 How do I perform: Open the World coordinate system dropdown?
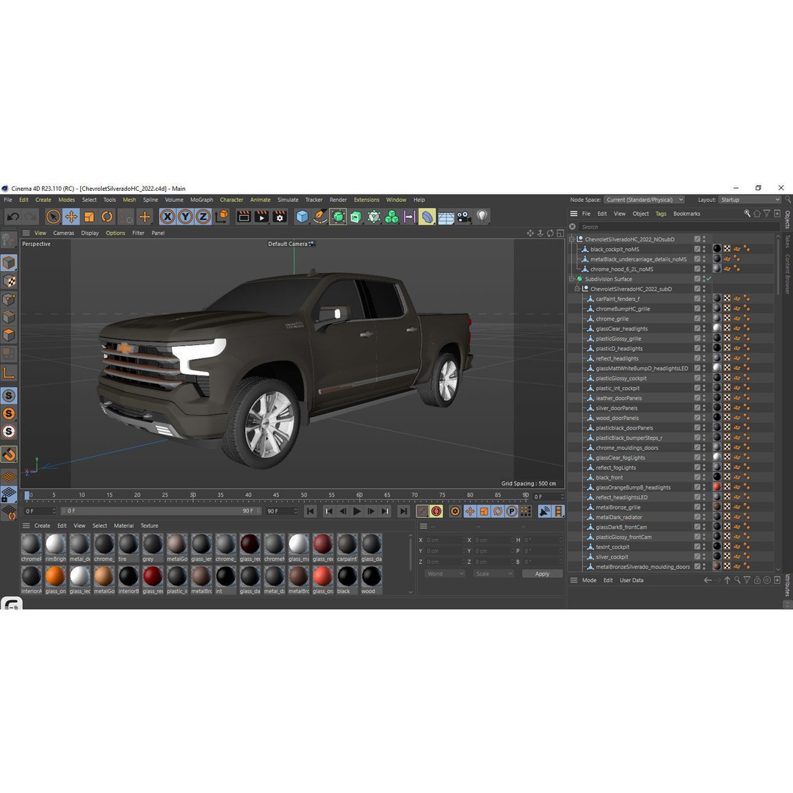coord(444,574)
